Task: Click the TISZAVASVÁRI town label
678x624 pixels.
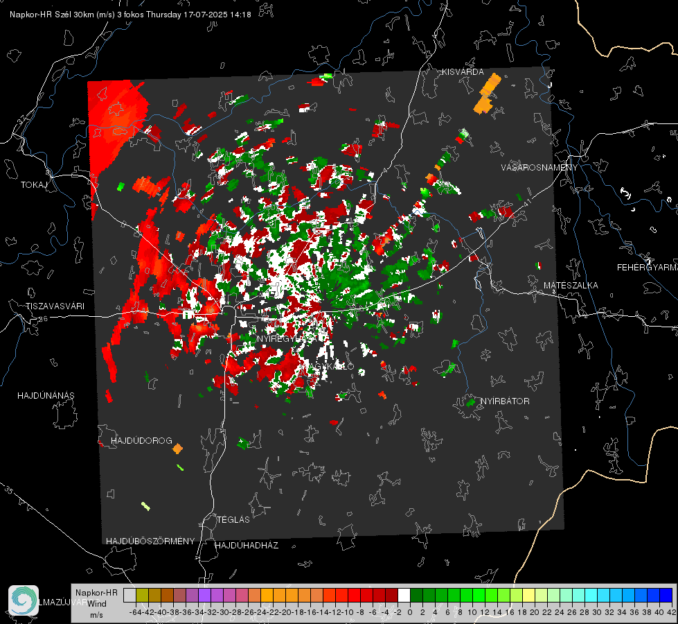Action: (x=55, y=306)
